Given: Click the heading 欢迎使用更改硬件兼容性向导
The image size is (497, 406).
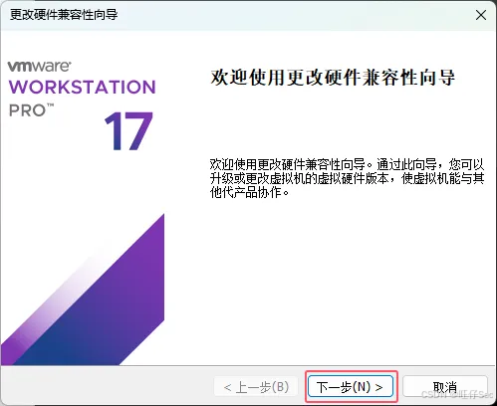Looking at the screenshot, I should [333, 78].
